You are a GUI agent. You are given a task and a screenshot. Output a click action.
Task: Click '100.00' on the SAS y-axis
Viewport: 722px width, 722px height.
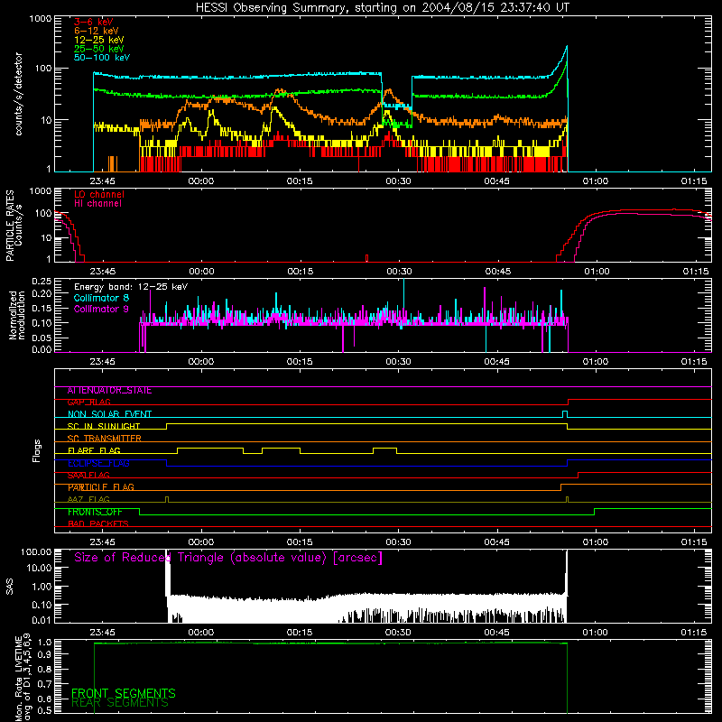point(36,551)
